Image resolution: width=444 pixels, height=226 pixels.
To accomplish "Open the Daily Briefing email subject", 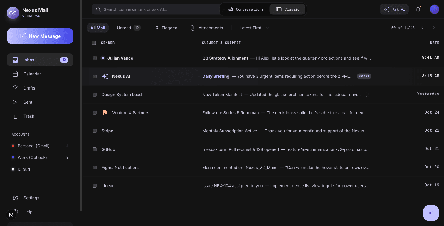I will (216, 76).
